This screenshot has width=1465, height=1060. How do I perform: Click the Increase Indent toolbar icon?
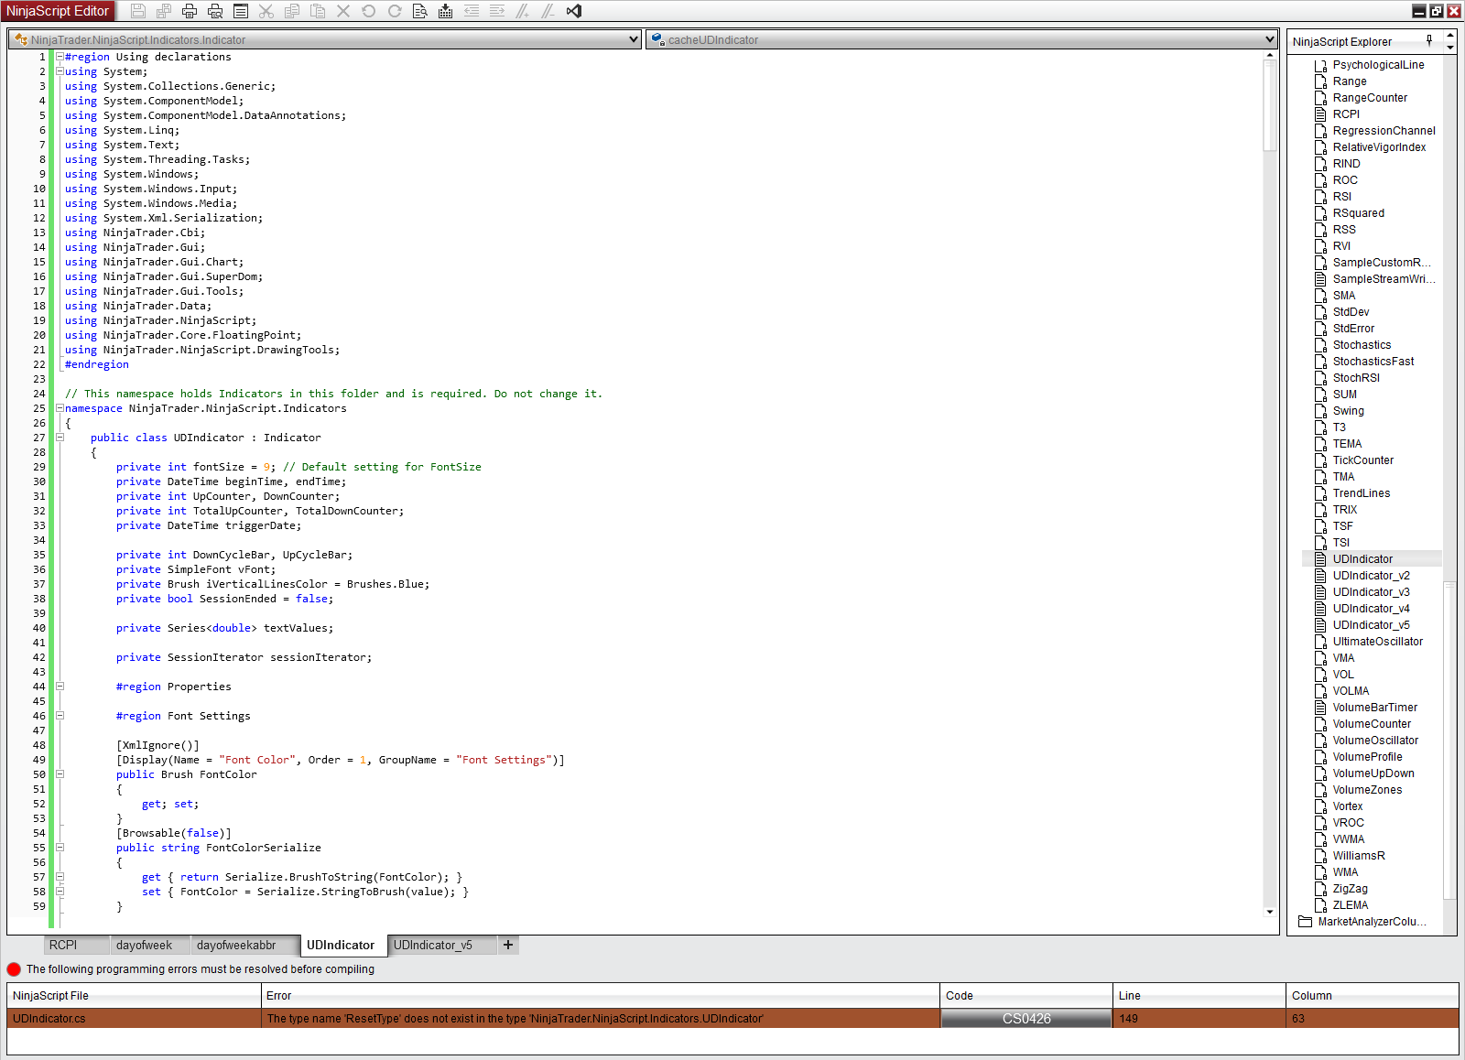497,11
